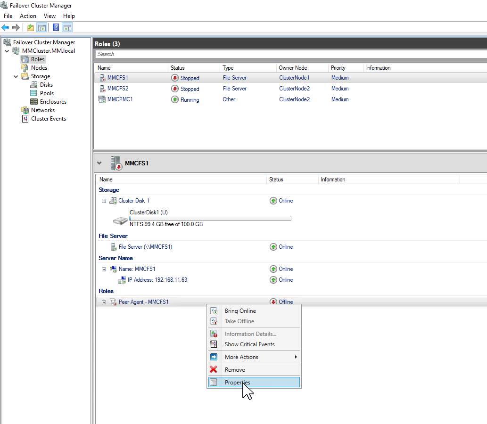Click the Back arrow toolbar icon
The image size is (487, 424).
coord(6,27)
